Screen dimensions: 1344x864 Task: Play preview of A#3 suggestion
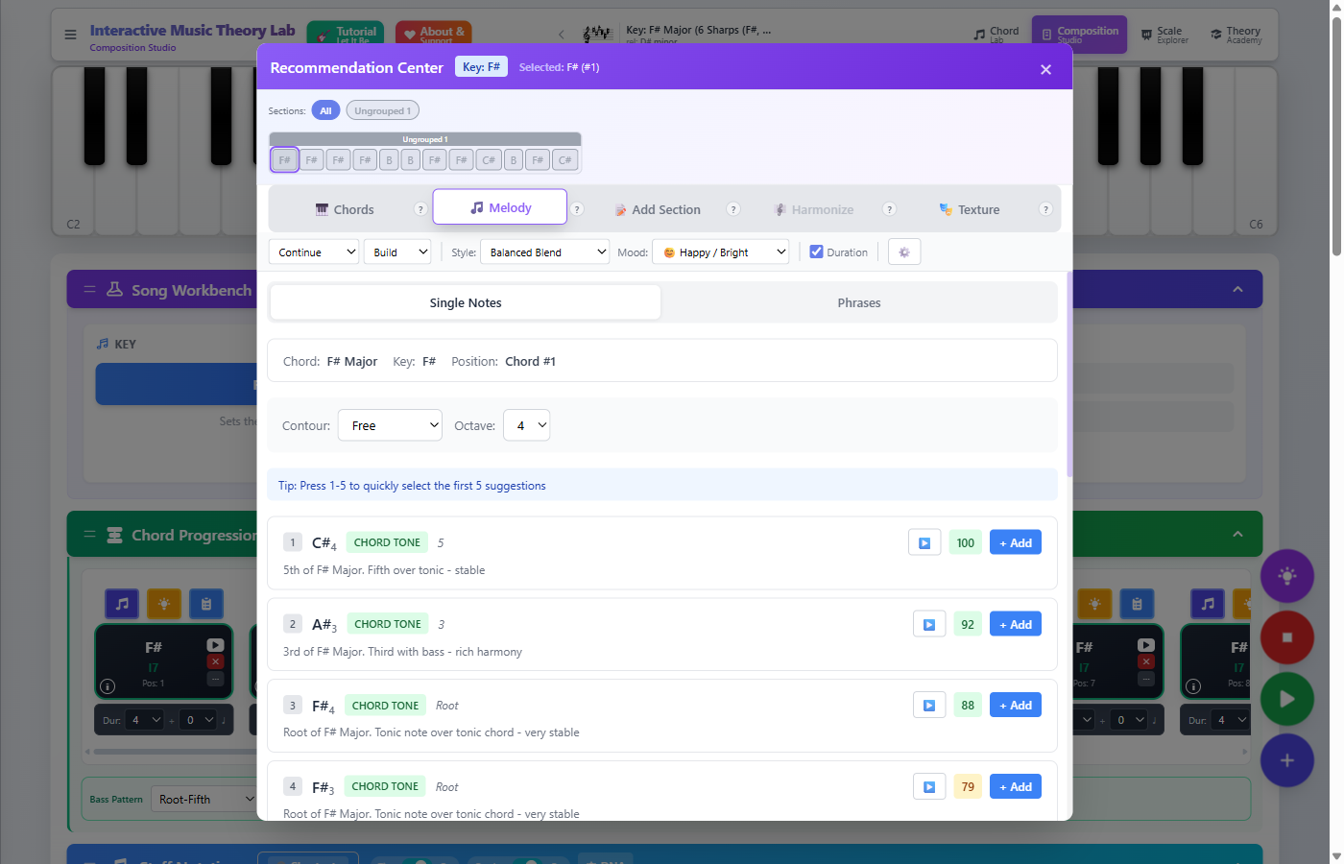pyautogui.click(x=928, y=625)
